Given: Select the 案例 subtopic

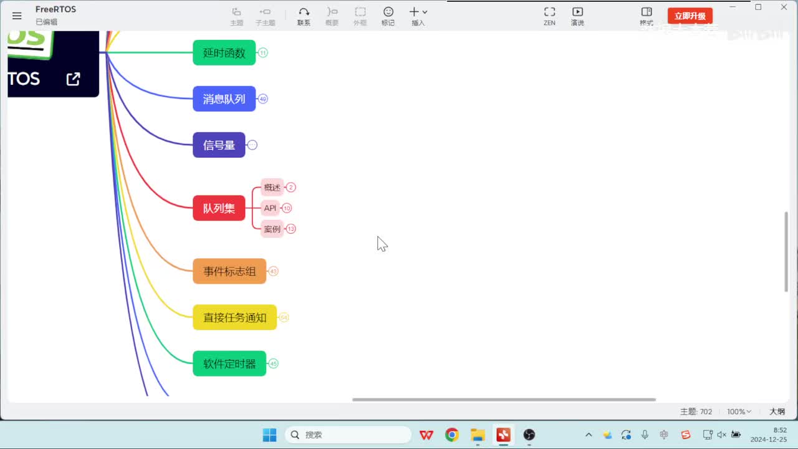Looking at the screenshot, I should [x=272, y=229].
